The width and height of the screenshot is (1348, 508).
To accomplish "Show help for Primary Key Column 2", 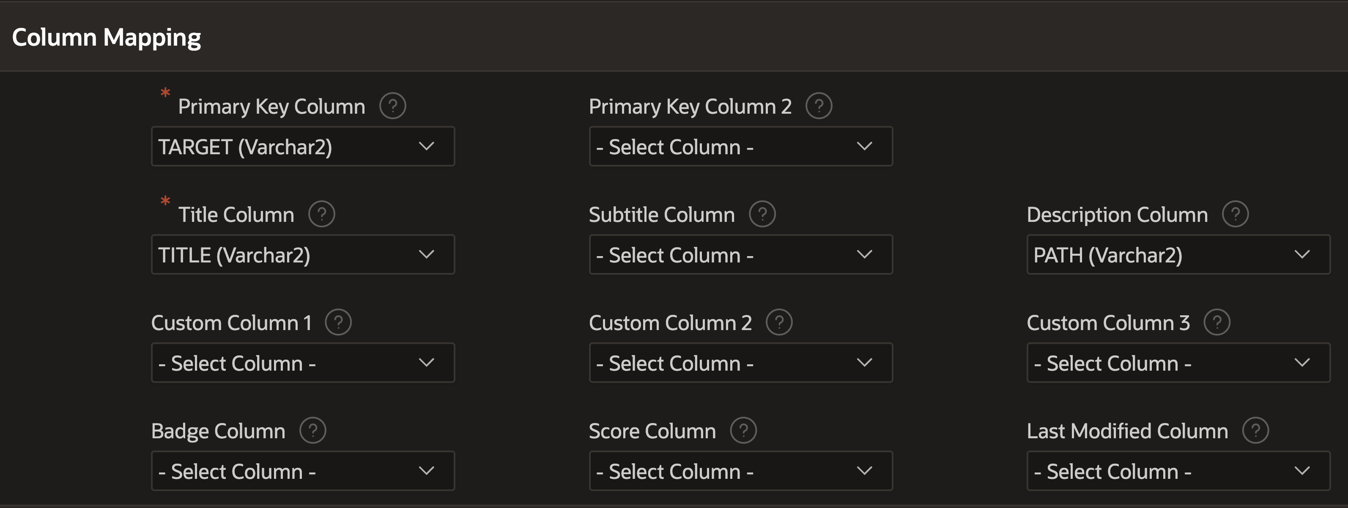I will pos(819,106).
